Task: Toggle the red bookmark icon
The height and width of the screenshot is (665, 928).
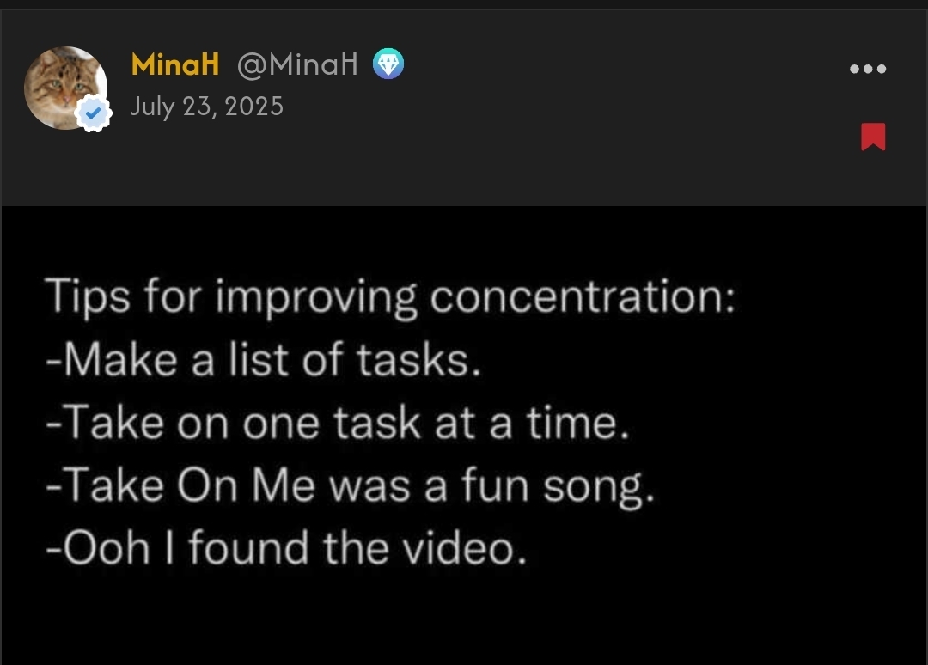Action: point(873,137)
